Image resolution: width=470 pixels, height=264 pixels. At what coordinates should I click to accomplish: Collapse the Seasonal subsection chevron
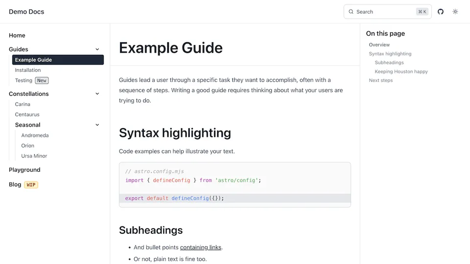point(97,125)
